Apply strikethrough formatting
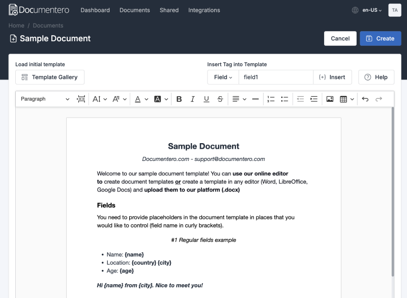Viewport: 407px width, 298px height. click(220, 99)
